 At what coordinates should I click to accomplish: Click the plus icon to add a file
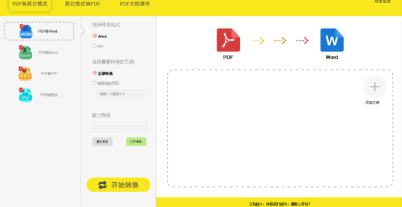pyautogui.click(x=375, y=87)
